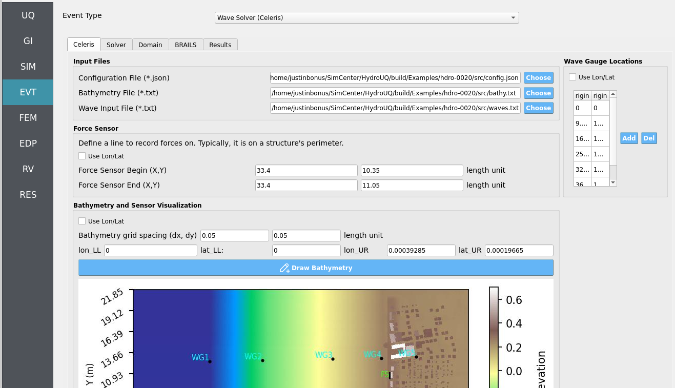Click the Configuration File path field
The width and height of the screenshot is (675, 388).
(395, 78)
